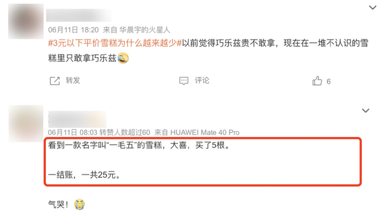Expand the first post's chevron menu
The height and width of the screenshot is (214, 378).
pos(373,8)
